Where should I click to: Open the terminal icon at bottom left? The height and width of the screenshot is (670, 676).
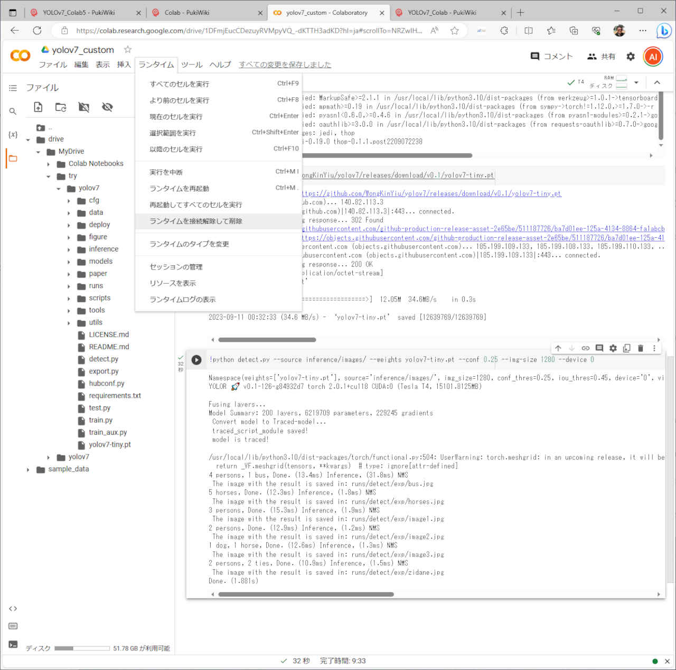pos(13,644)
